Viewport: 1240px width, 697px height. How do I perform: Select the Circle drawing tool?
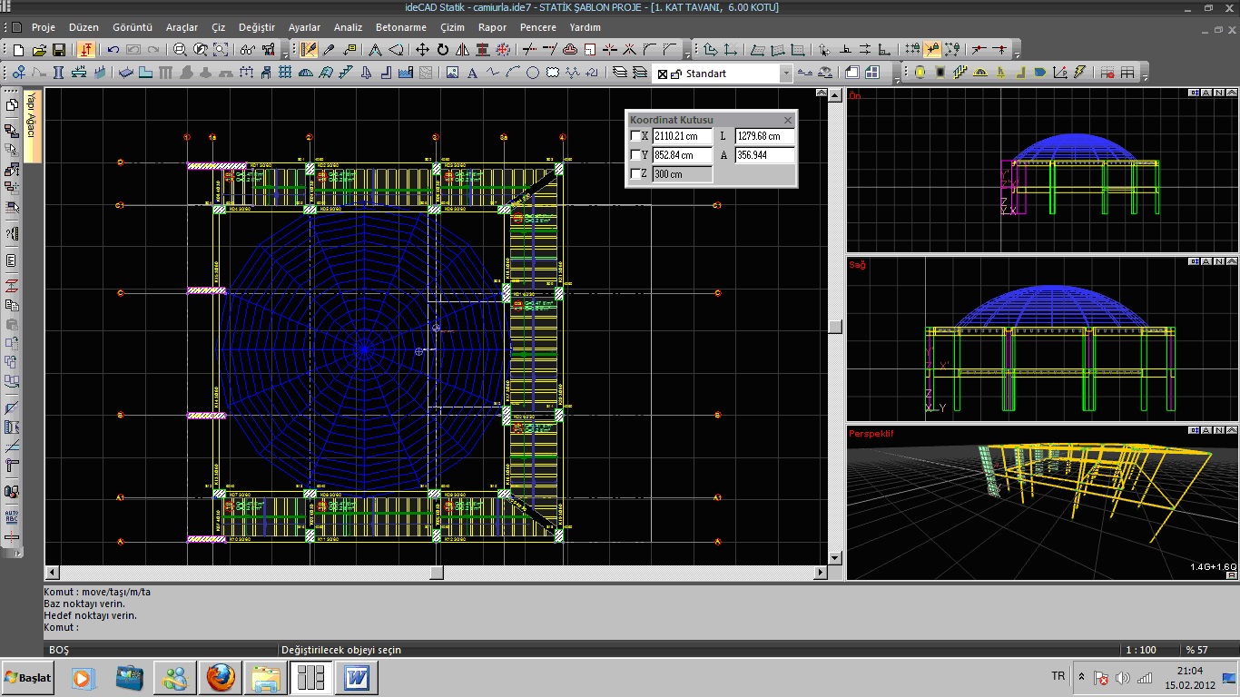point(533,73)
